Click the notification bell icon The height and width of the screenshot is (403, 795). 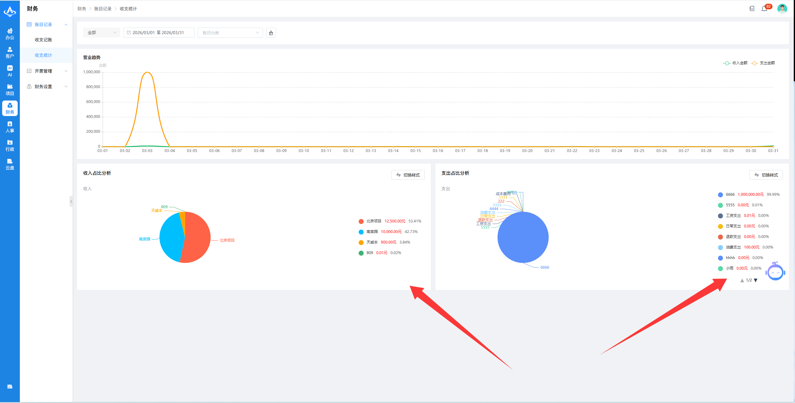click(764, 9)
